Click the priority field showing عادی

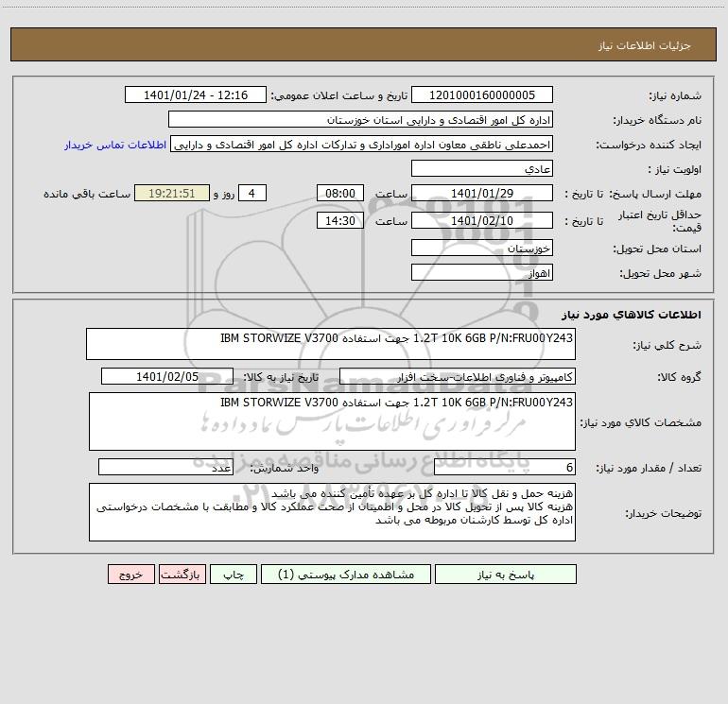482,168
